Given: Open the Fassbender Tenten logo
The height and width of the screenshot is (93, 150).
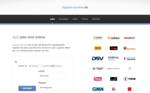Looking at the screenshot, I should [98, 69].
